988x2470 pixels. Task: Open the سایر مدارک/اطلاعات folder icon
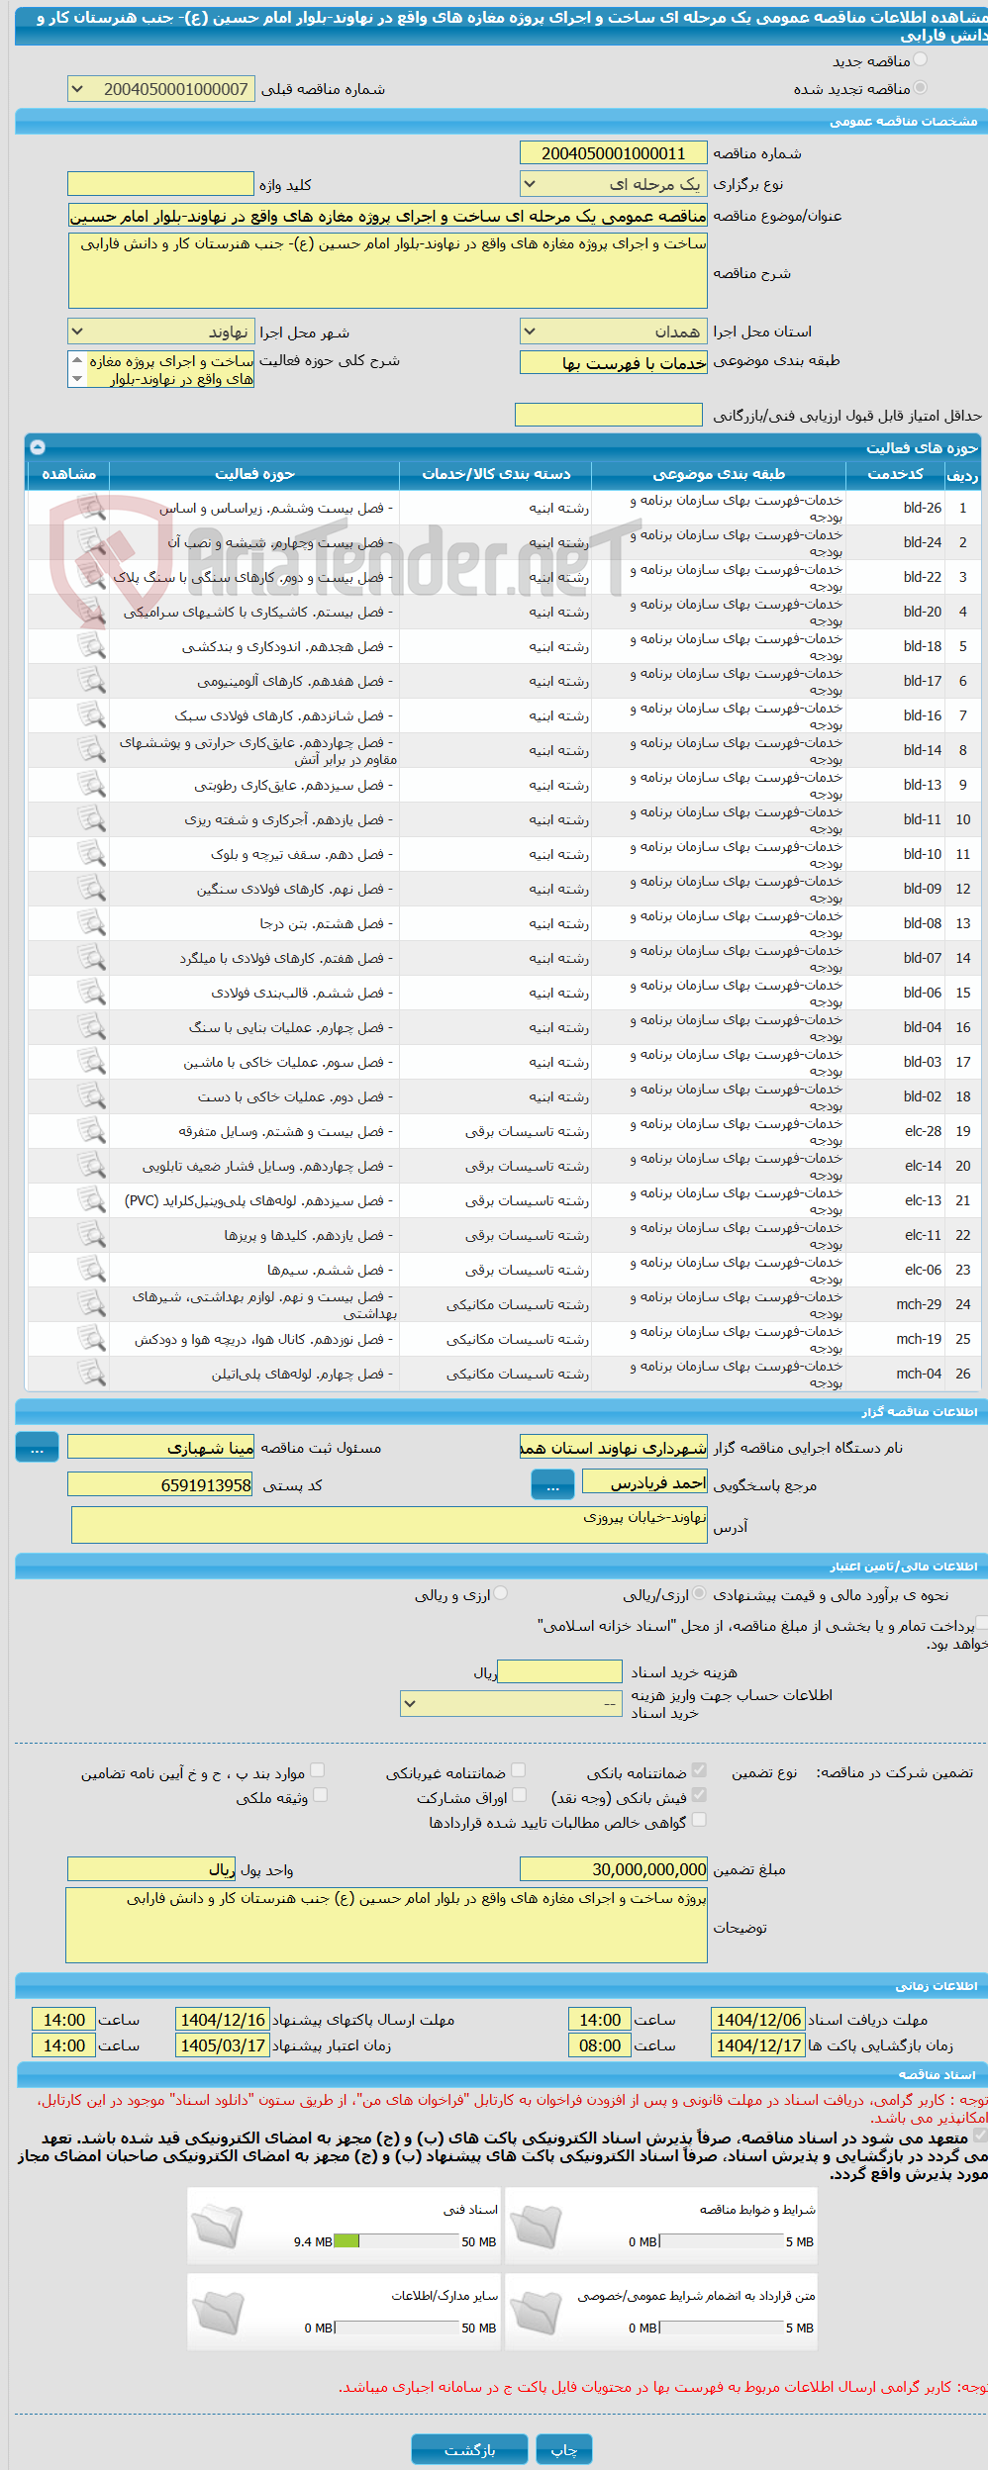click(217, 2313)
